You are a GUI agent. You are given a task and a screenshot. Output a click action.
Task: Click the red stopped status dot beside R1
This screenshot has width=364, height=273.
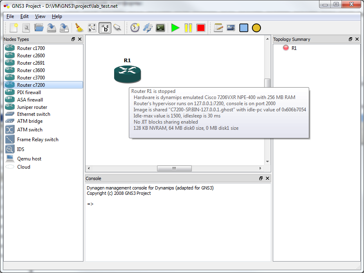tap(286, 48)
